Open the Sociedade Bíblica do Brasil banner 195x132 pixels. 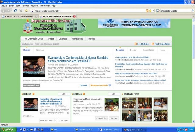coord(134,23)
